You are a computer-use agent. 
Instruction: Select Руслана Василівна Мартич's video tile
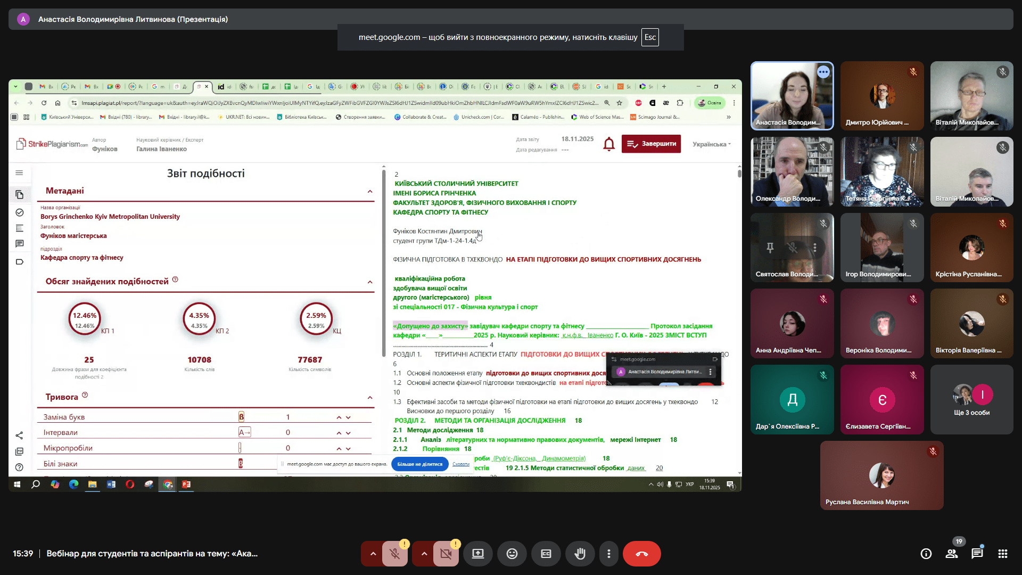tap(881, 475)
